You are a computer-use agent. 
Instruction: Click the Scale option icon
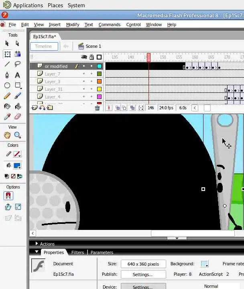pos(18,207)
